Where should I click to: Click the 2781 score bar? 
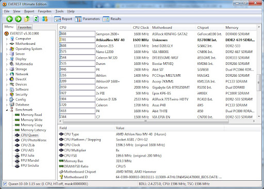click(77, 40)
